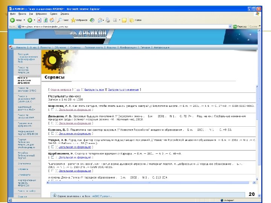Tick the checkbox for the Давыдова record
Viewport: 271px width, 203px height.
coord(53,123)
